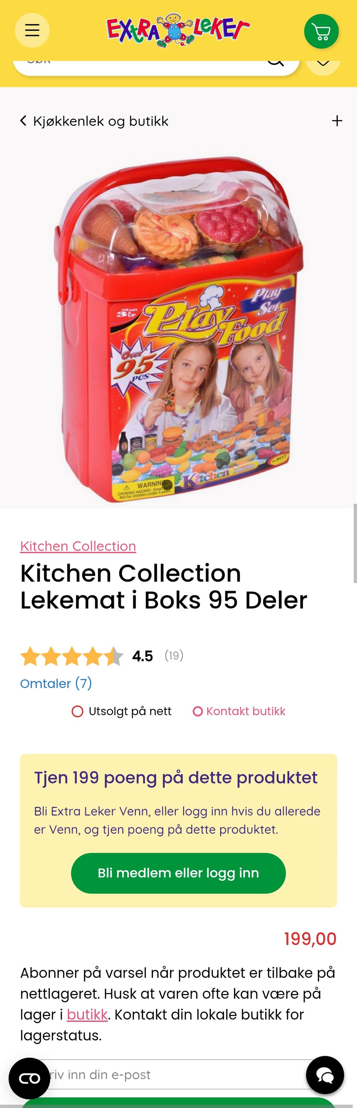Open the chat bubble widget
This screenshot has width=357, height=1108.
[325, 1075]
